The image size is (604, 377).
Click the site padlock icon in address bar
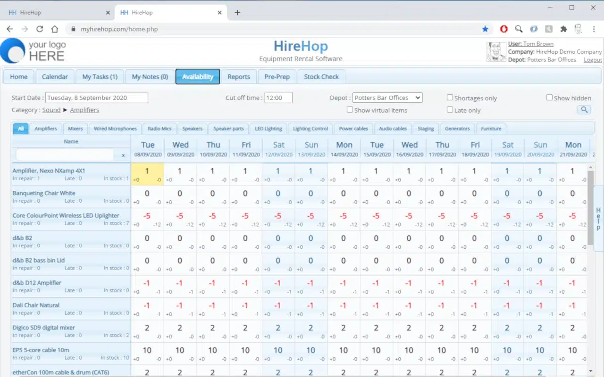[x=73, y=29]
